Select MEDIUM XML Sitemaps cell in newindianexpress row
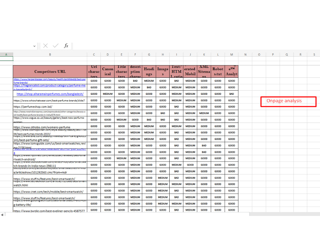The height and width of the screenshot is (240, 320). coord(204,113)
